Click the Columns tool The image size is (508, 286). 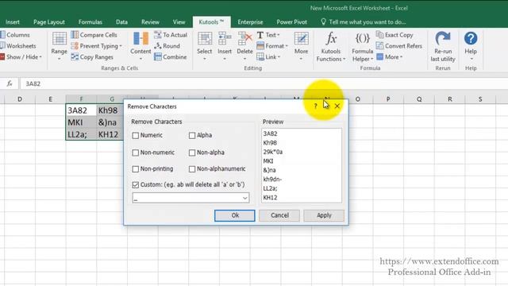pyautogui.click(x=15, y=35)
